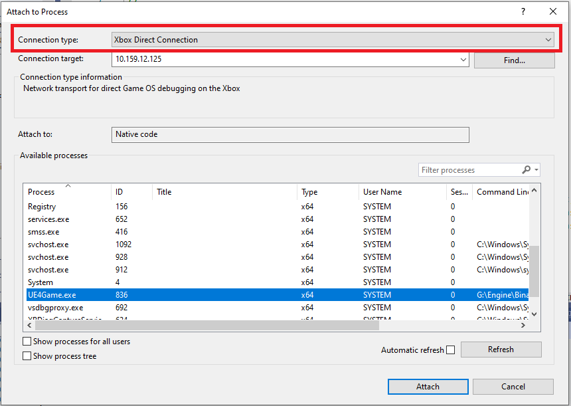
Task: Sort by the User Name column header
Action: [402, 191]
